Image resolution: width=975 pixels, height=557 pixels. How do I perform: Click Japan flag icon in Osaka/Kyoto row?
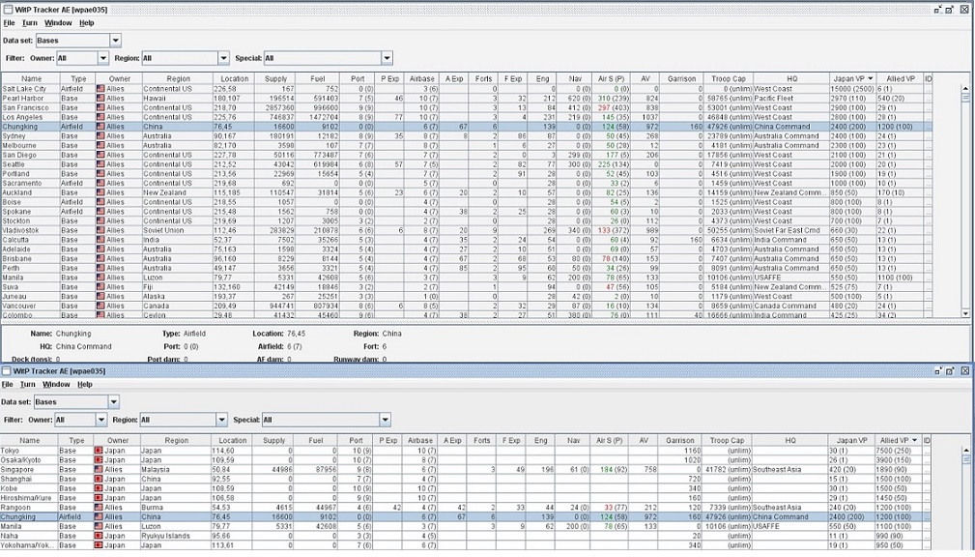coord(99,460)
